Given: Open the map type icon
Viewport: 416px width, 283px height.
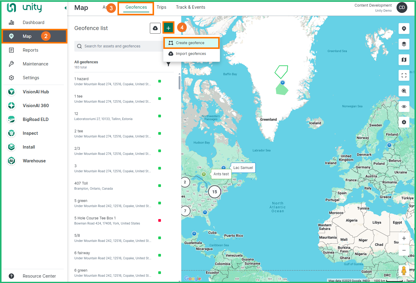Looking at the screenshot, I should coord(404,60).
